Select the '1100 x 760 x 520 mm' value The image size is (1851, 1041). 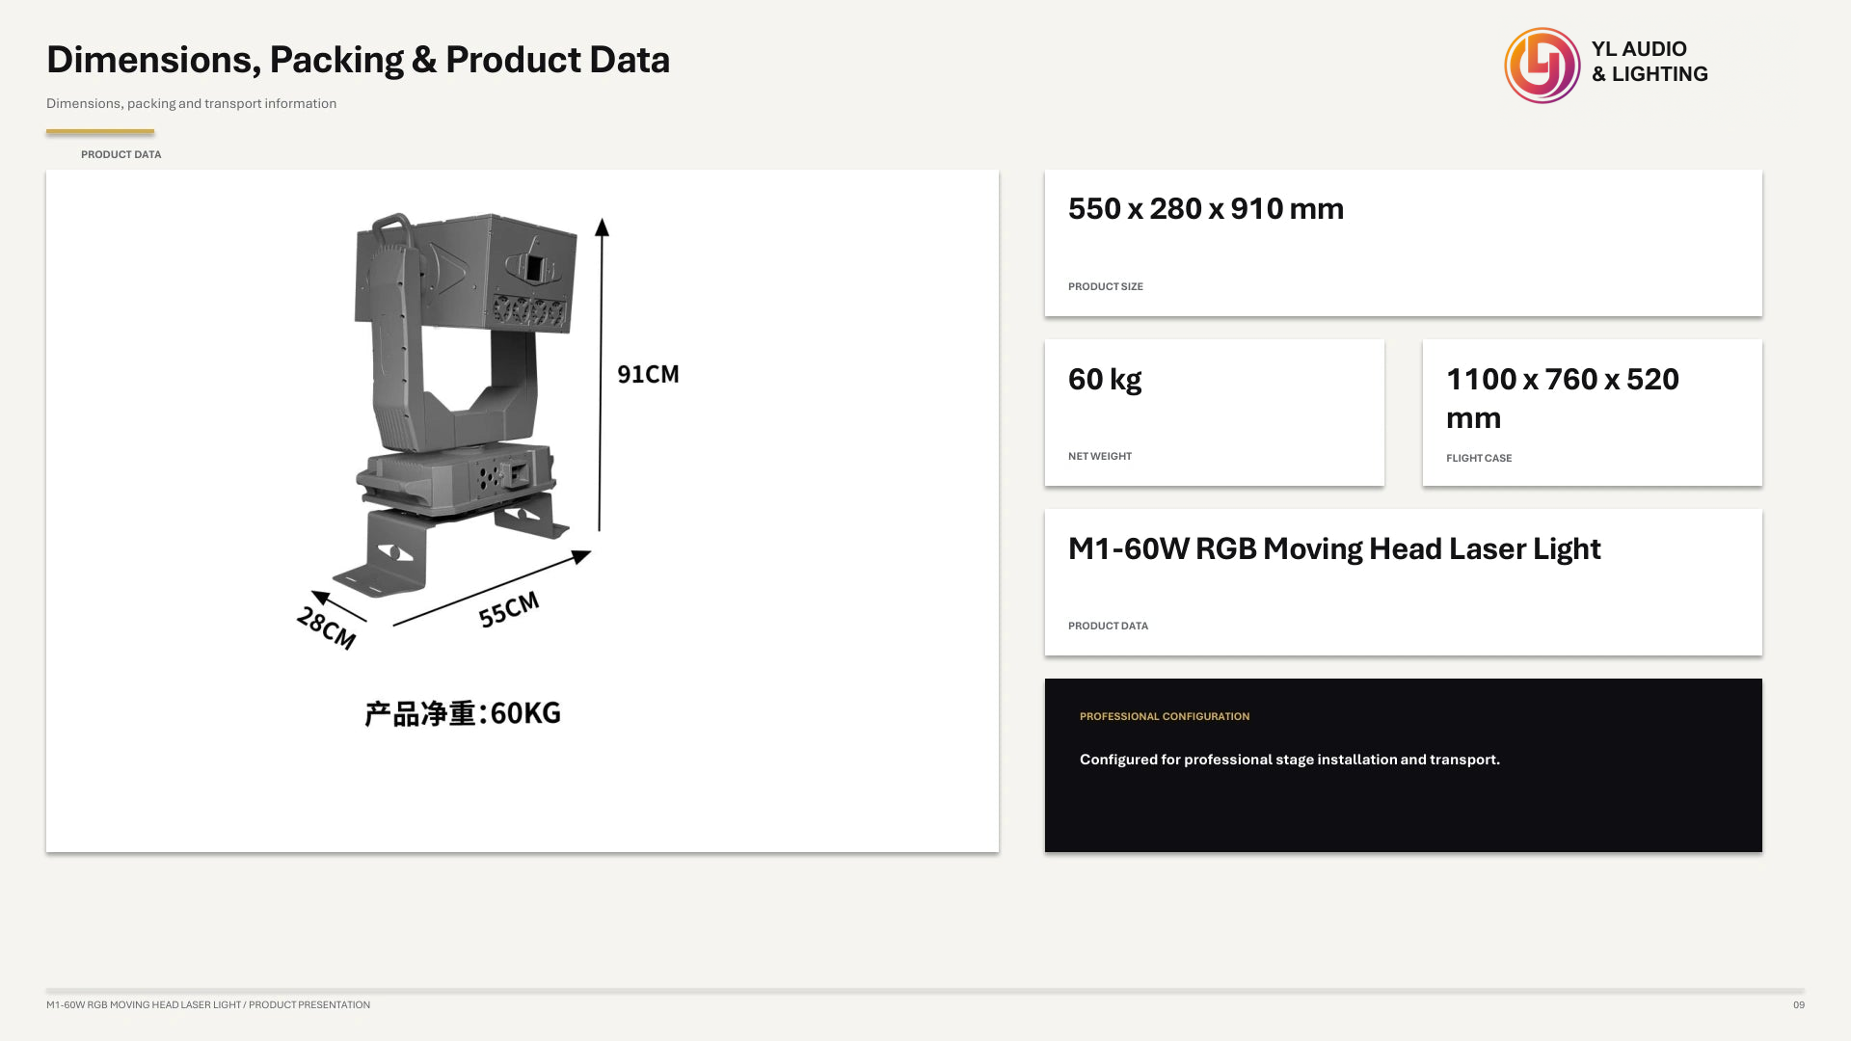[x=1562, y=398]
